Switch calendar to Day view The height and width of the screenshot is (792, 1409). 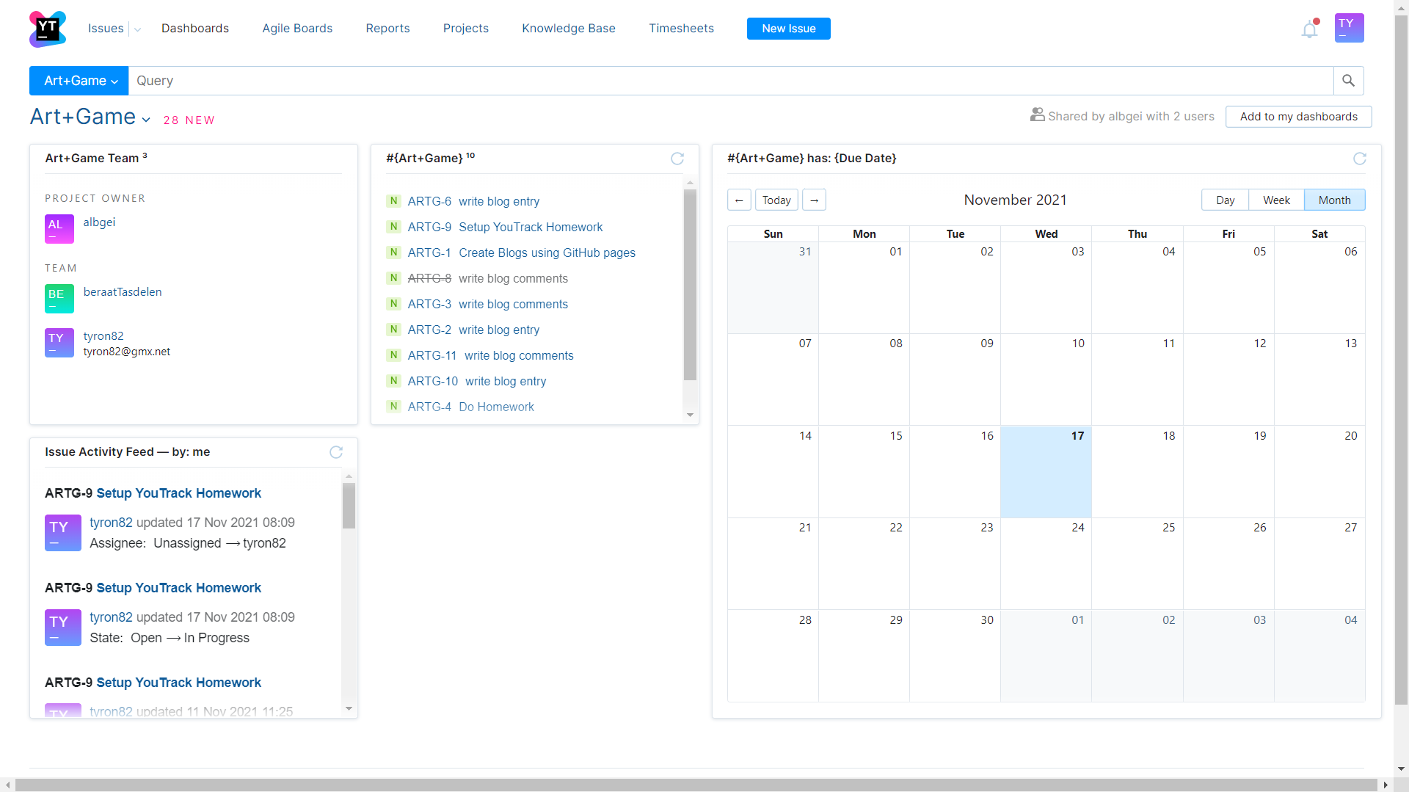pyautogui.click(x=1225, y=200)
